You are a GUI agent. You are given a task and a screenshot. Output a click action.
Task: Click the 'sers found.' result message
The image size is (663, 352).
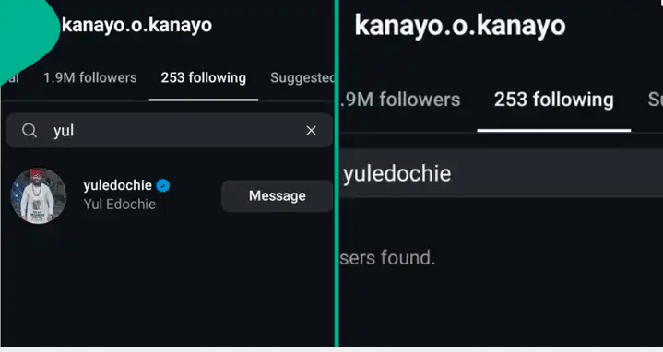387,257
